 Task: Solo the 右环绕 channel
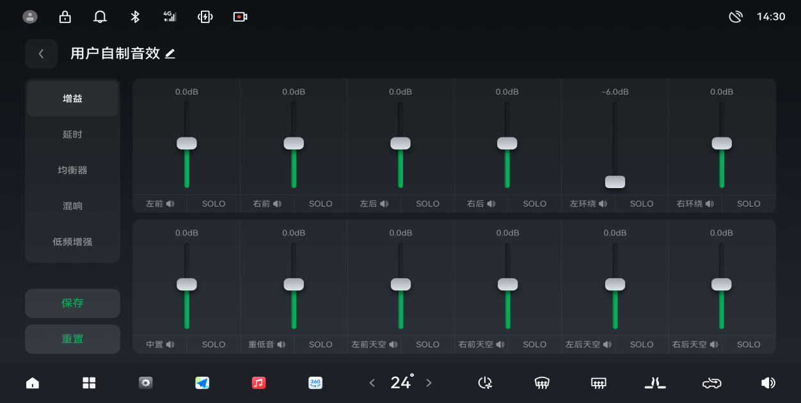(749, 203)
